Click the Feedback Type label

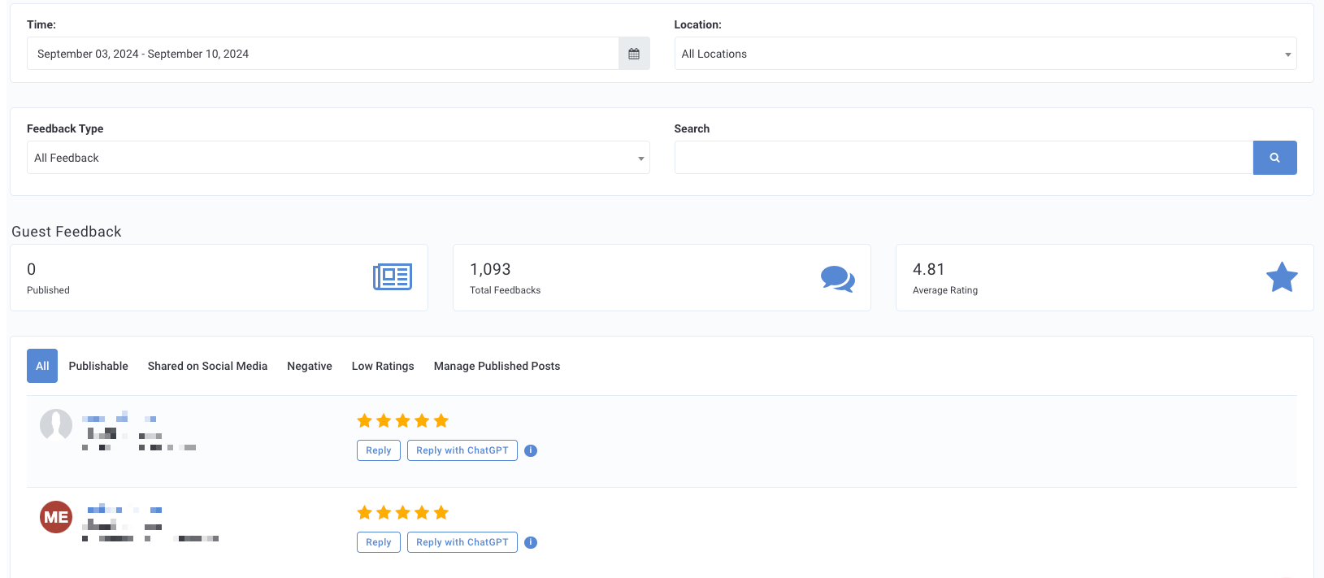point(65,128)
